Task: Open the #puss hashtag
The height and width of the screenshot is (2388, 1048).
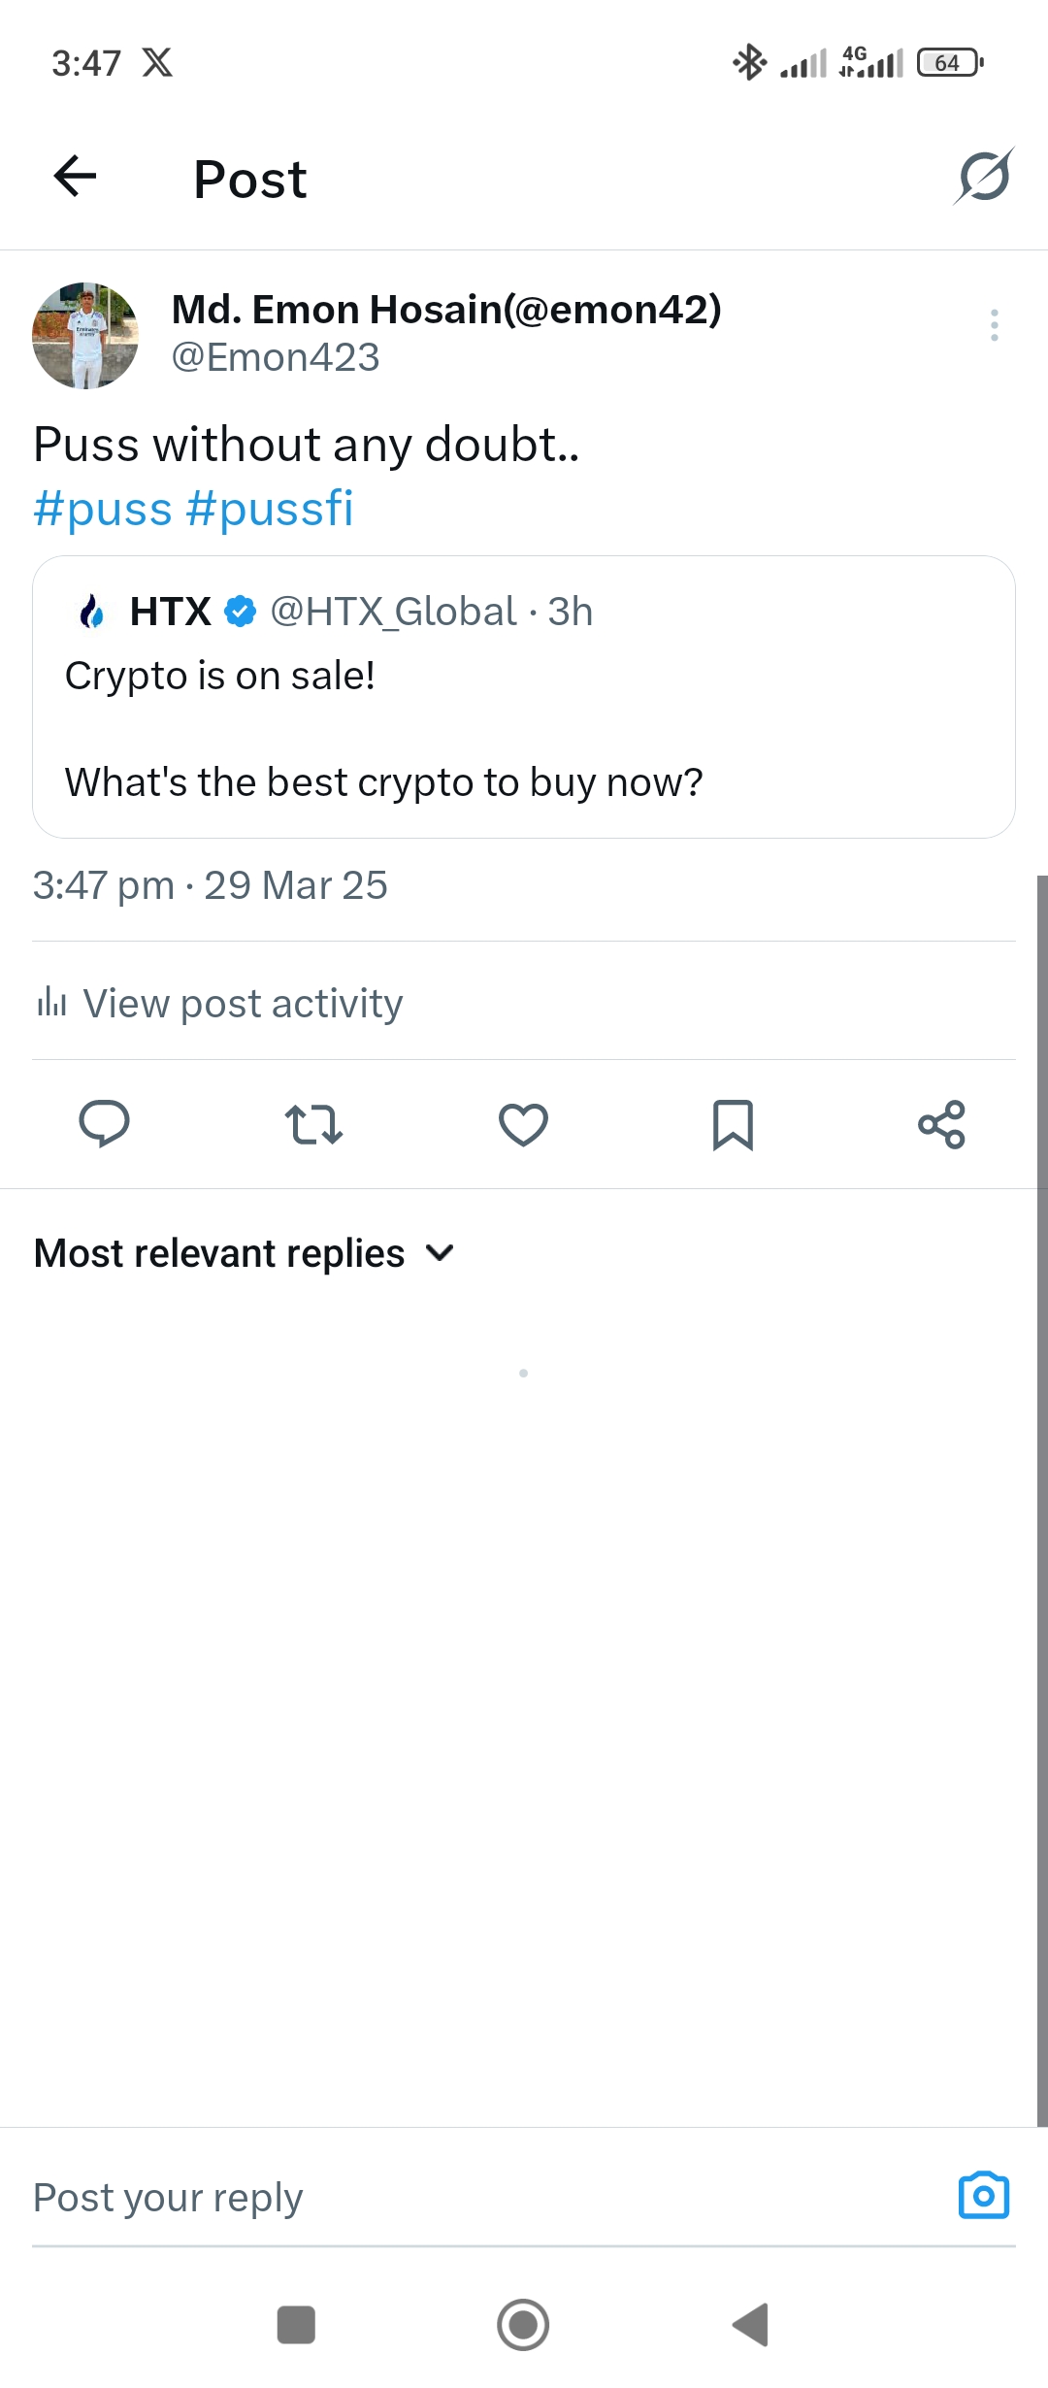Action: pyautogui.click(x=103, y=509)
